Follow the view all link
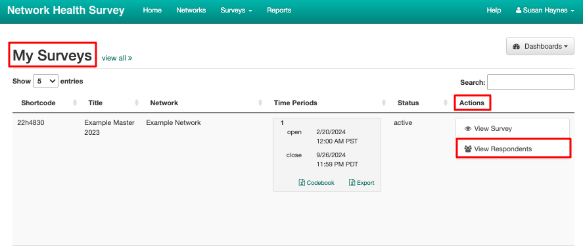This screenshot has height=246, width=583. point(117,58)
